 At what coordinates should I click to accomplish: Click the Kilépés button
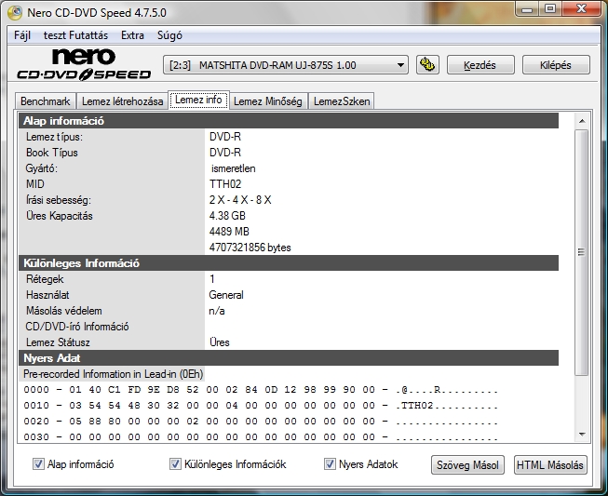point(556,65)
